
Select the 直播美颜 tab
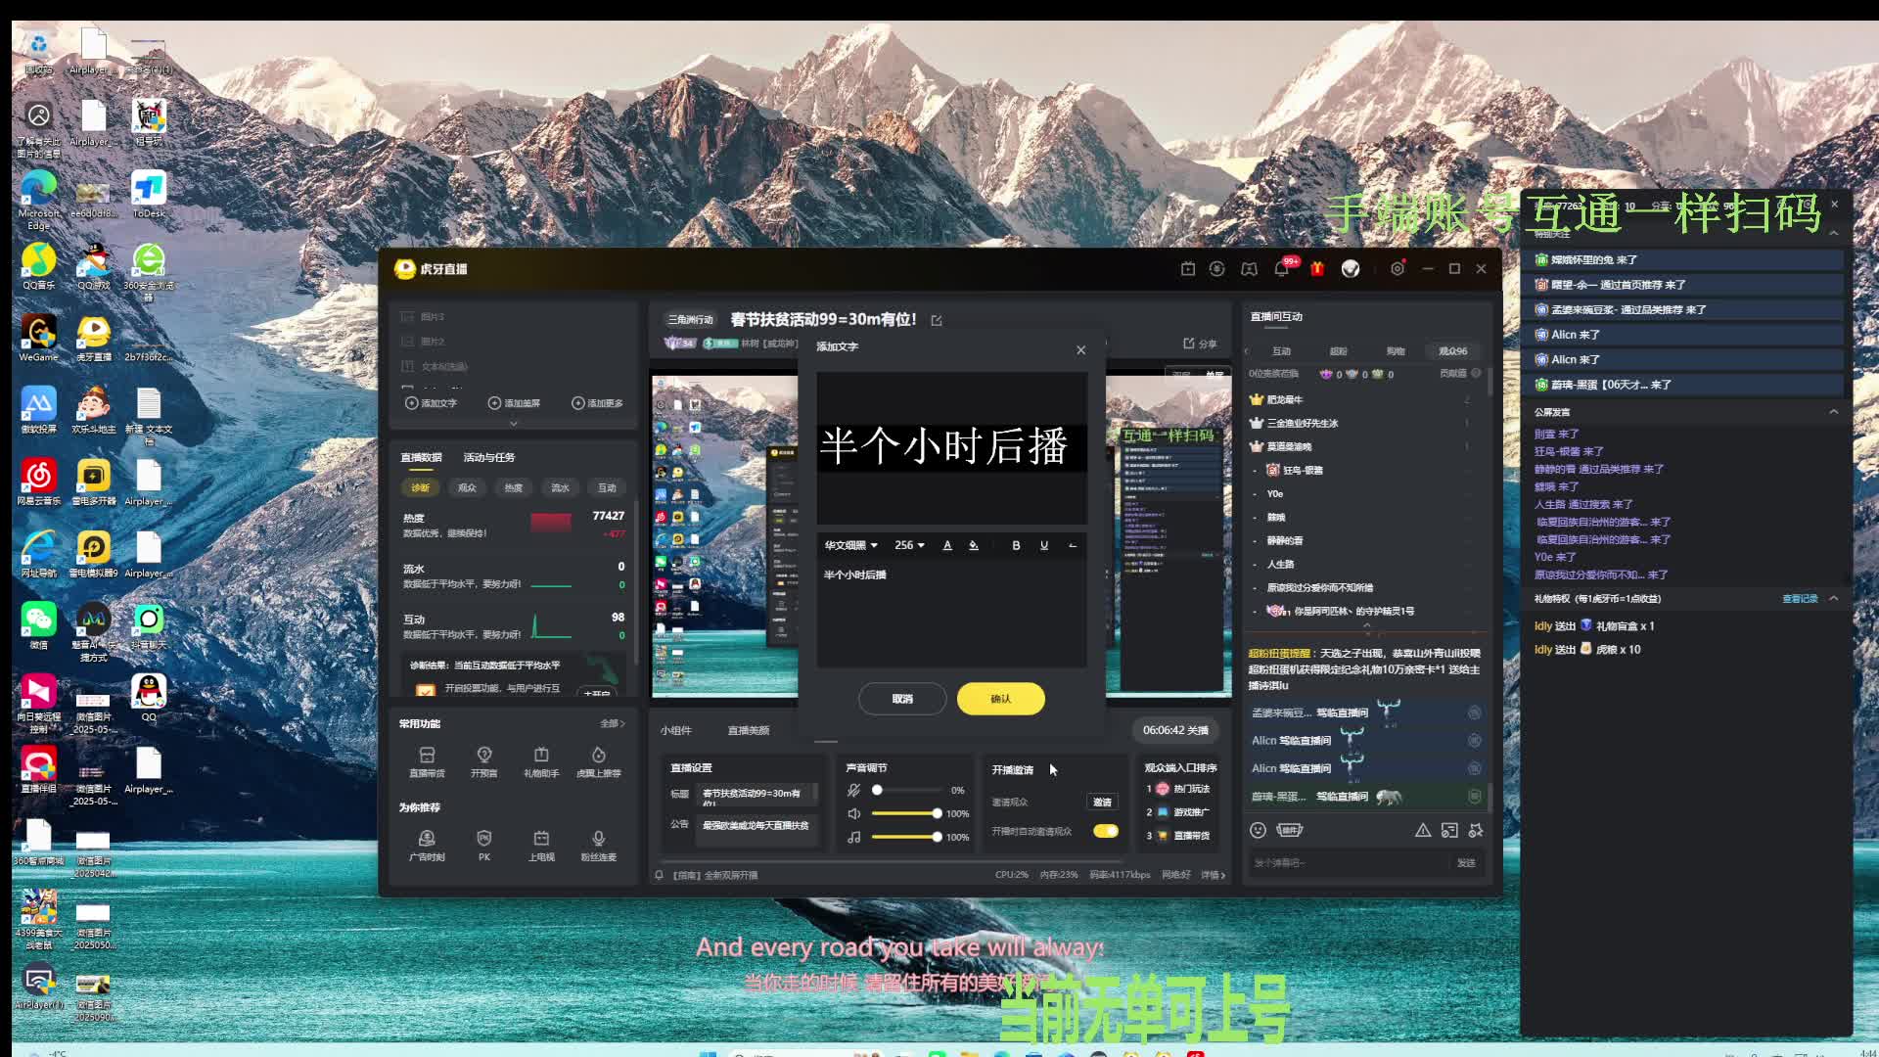[x=749, y=730]
